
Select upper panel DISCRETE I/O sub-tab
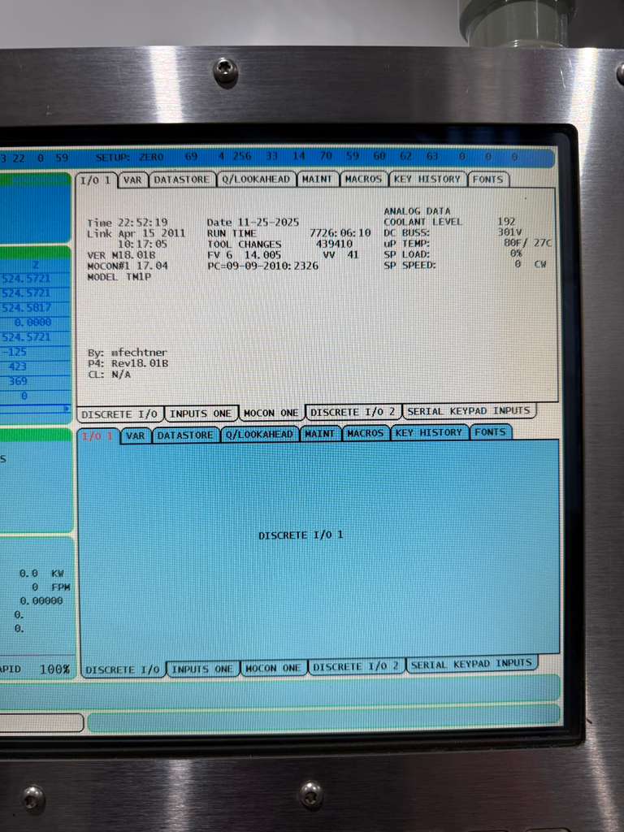pos(120,414)
